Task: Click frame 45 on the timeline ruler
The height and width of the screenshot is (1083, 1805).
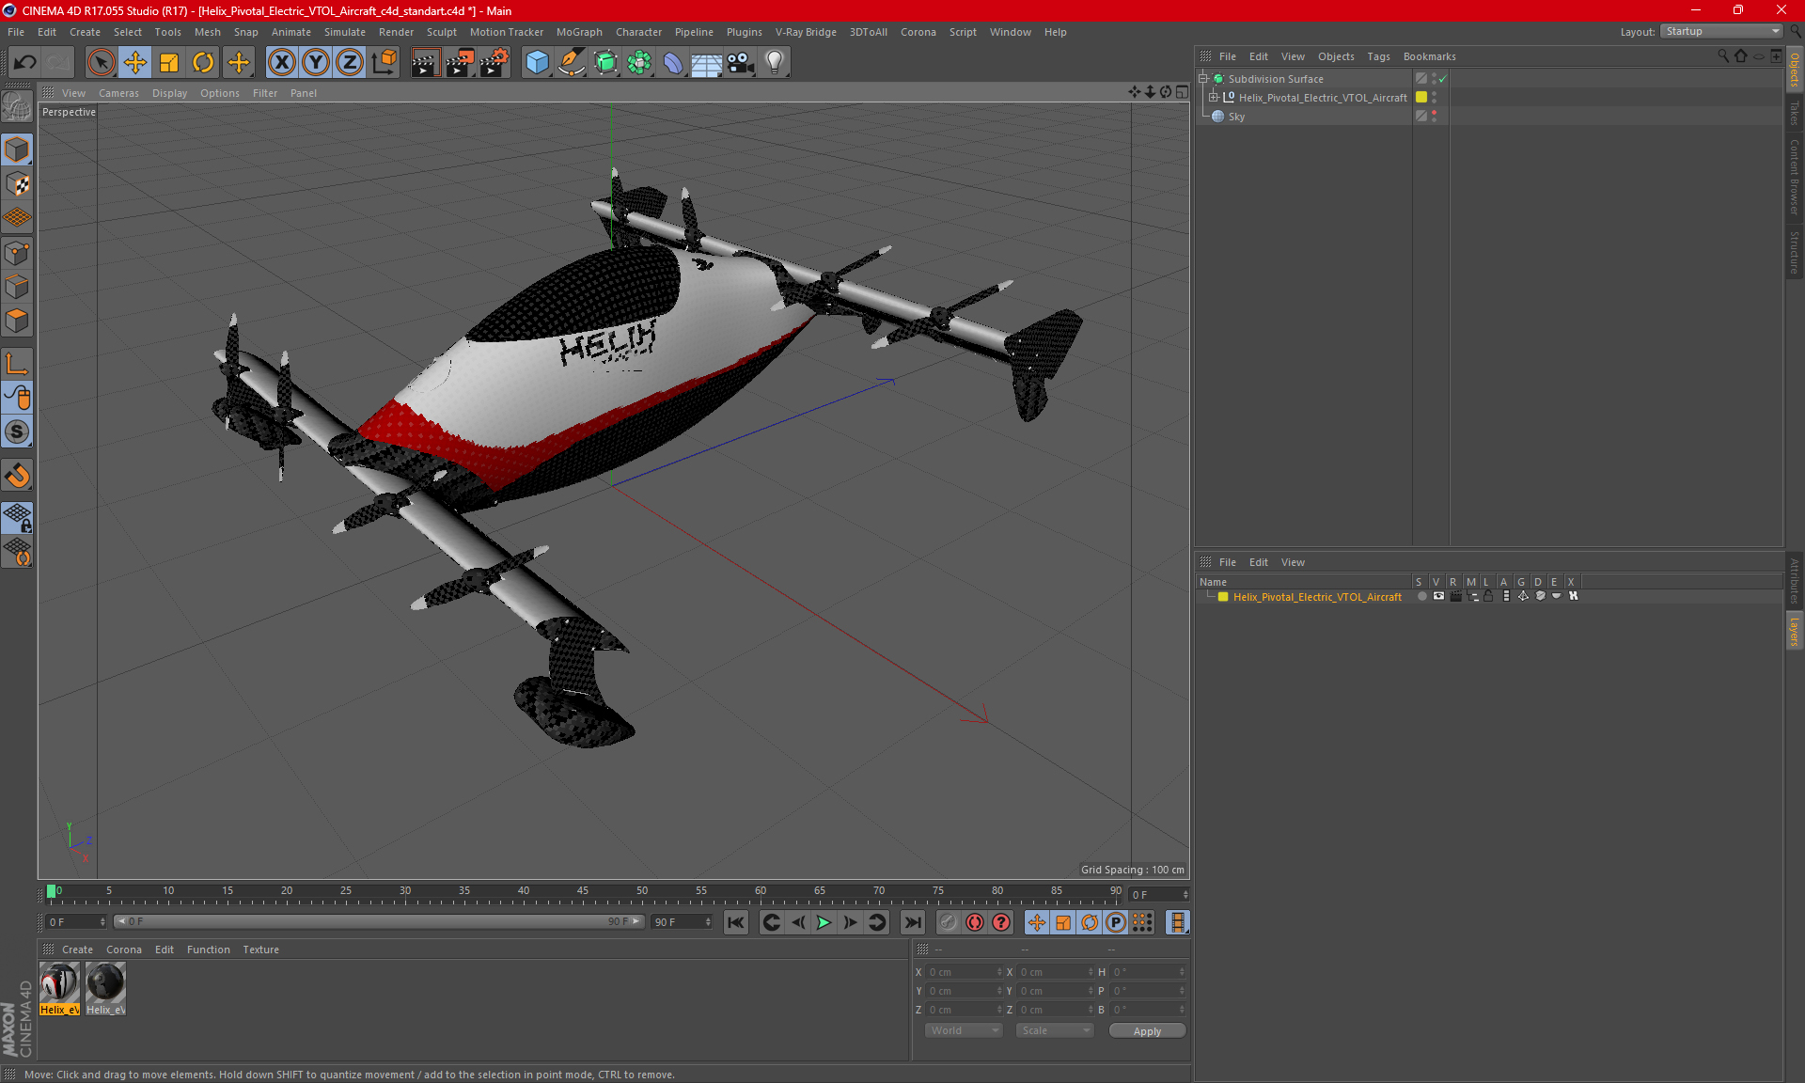Action: point(583,891)
